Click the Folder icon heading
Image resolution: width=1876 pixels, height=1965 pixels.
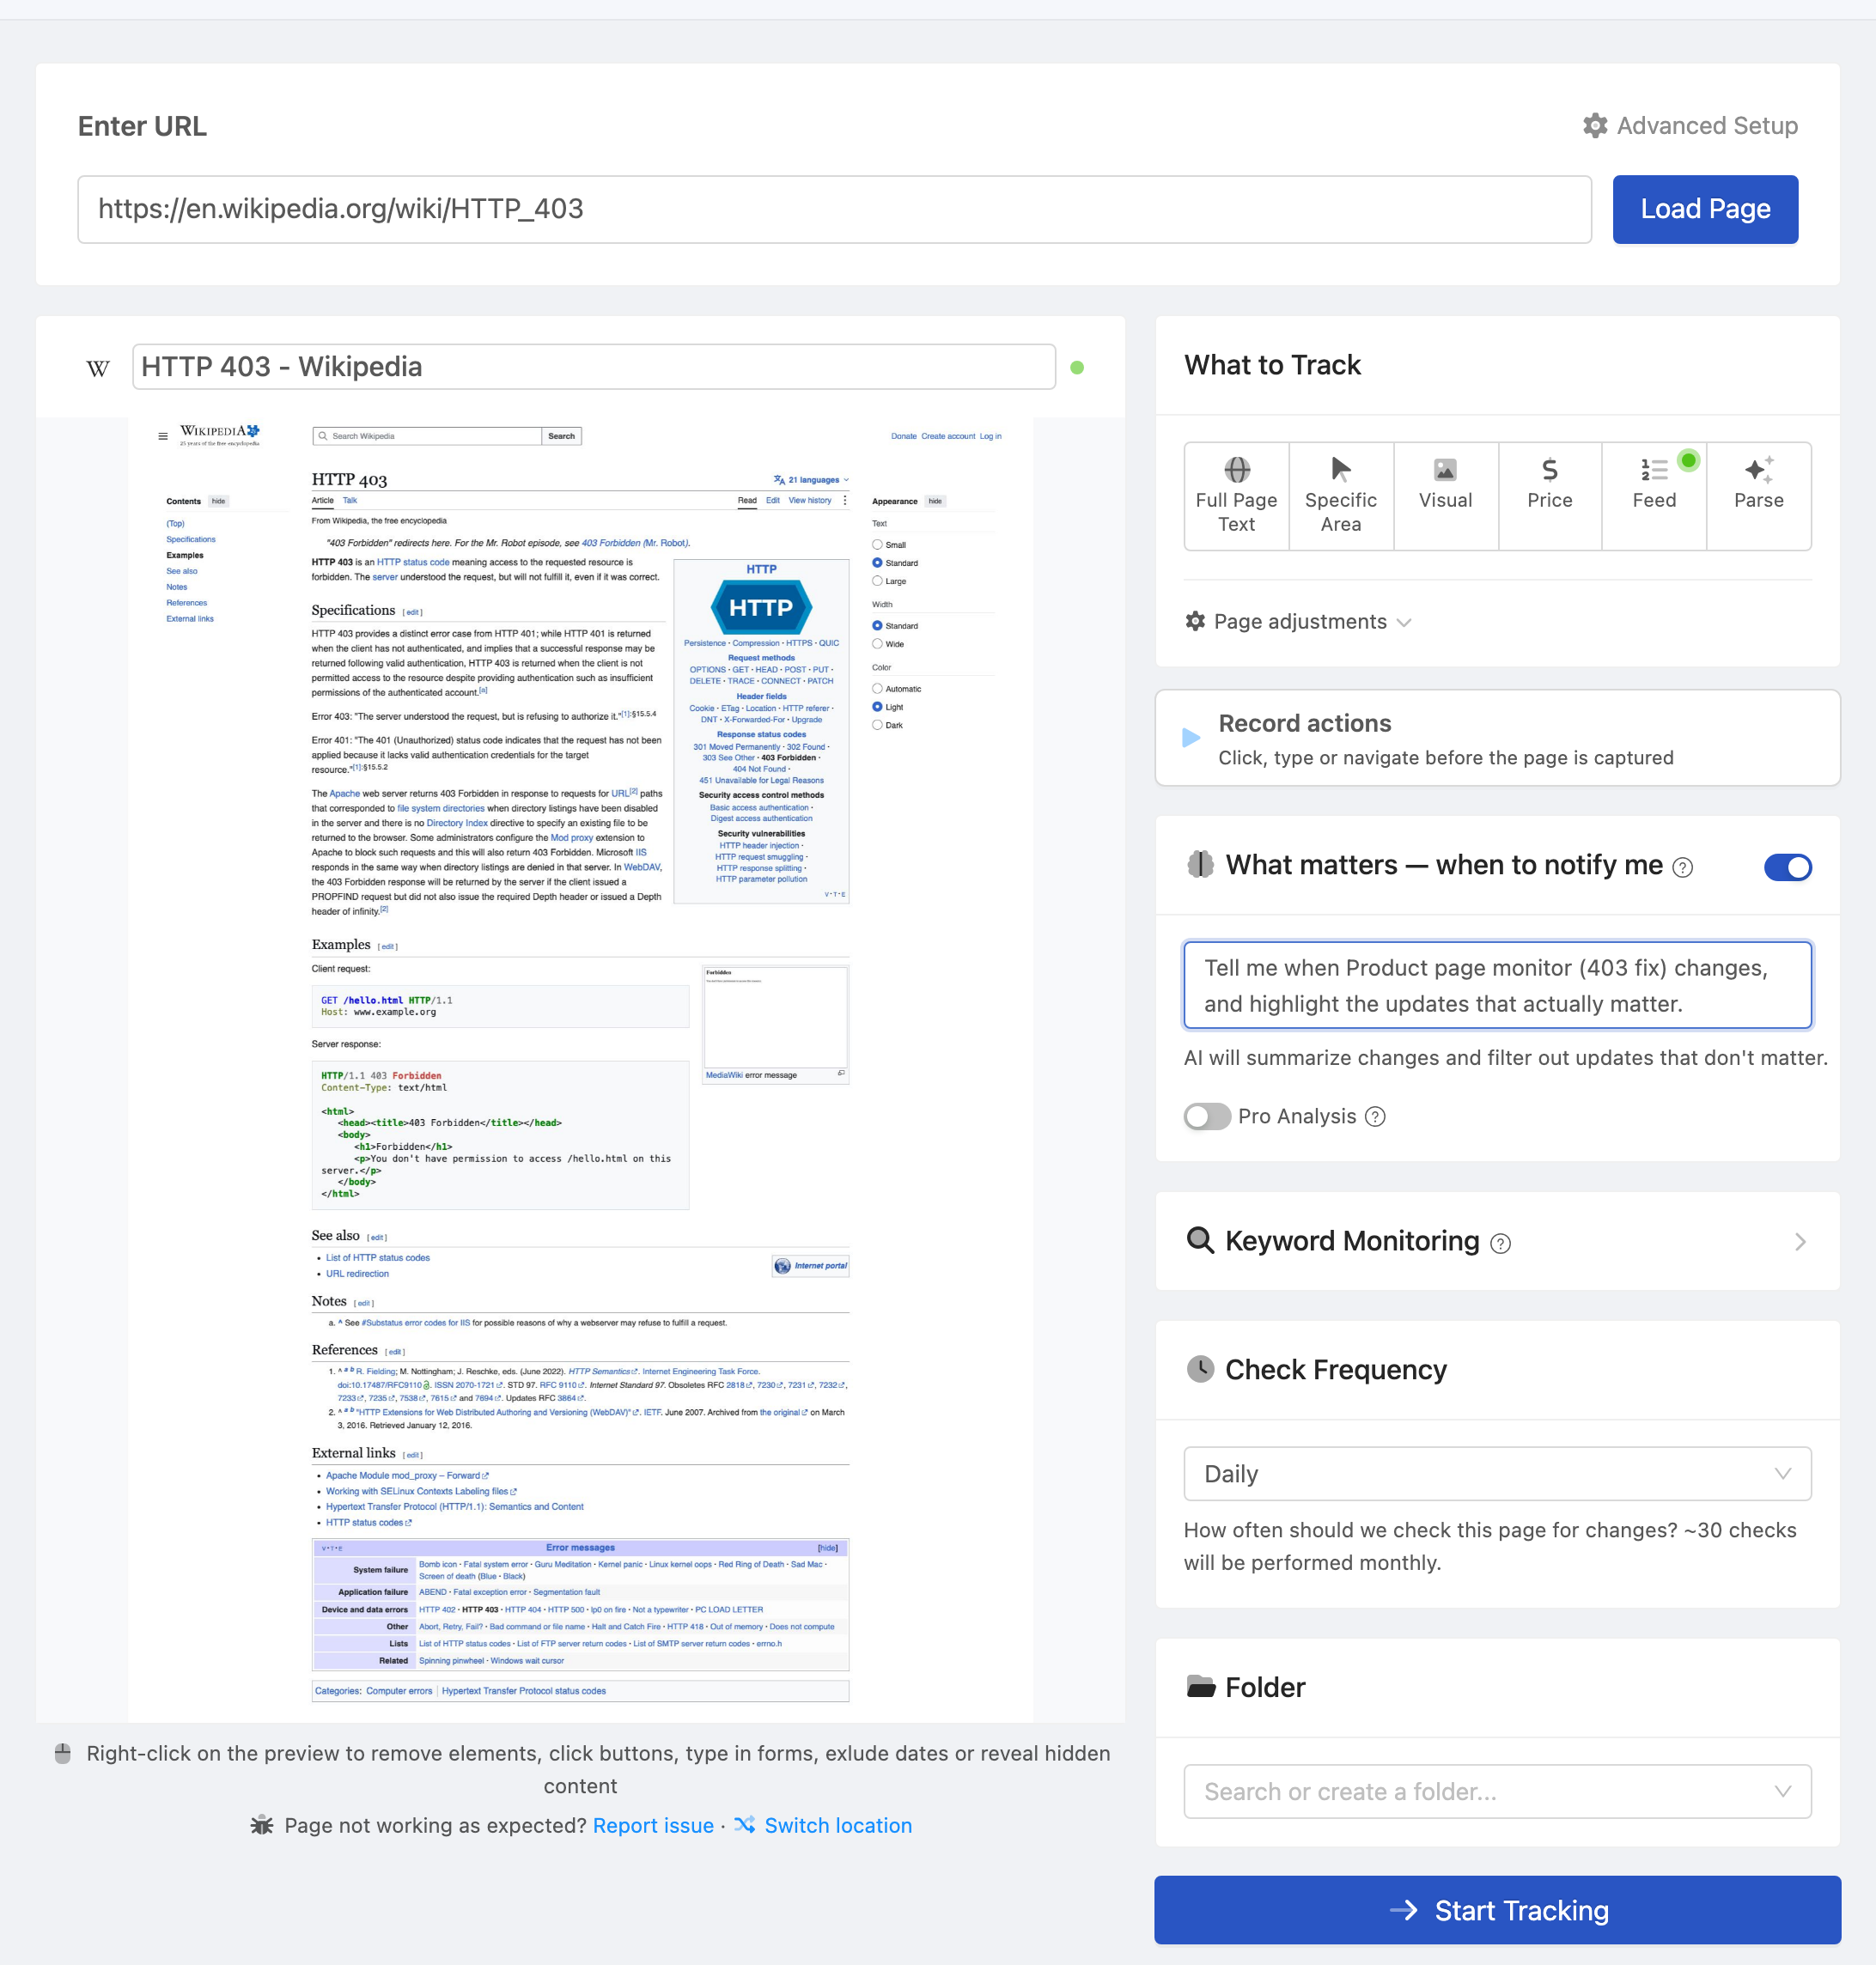pyautogui.click(x=1201, y=1687)
